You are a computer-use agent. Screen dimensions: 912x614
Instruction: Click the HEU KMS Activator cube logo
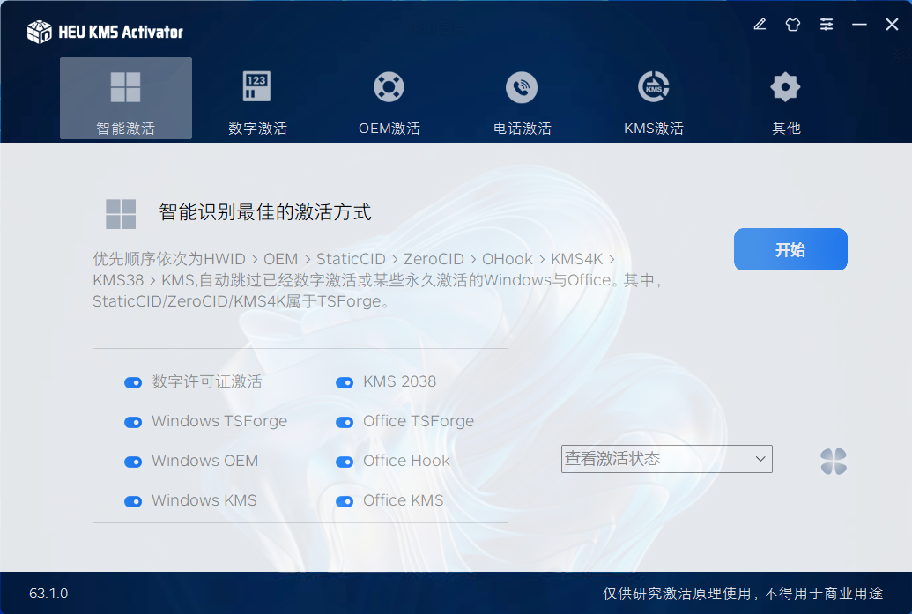[39, 32]
